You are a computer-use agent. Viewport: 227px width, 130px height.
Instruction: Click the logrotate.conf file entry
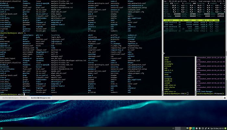click(x=58, y=39)
